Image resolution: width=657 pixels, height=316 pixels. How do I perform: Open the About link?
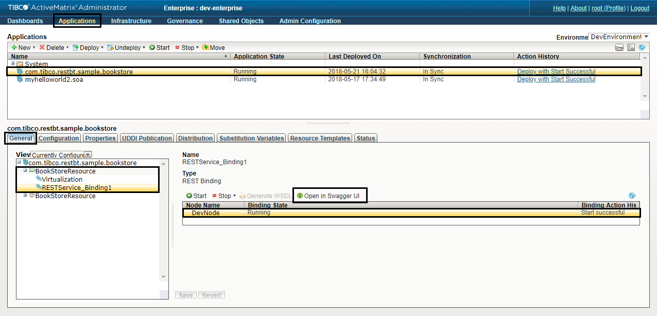pos(579,8)
